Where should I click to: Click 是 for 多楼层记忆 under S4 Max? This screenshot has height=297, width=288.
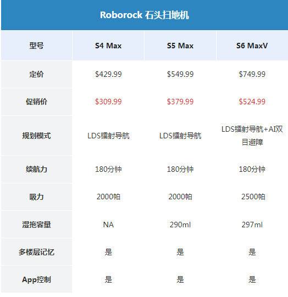108,252
